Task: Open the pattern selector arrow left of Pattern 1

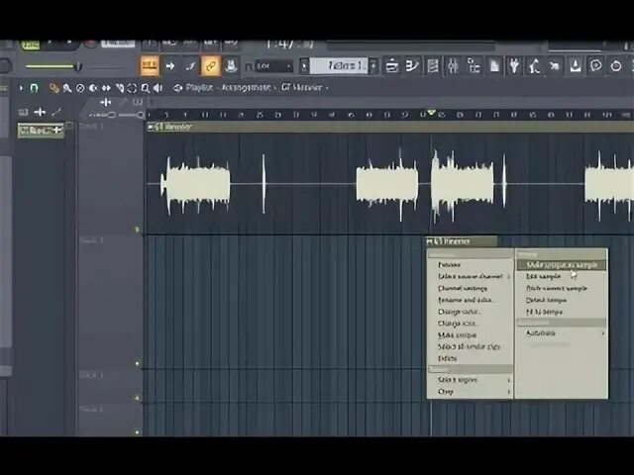Action: click(x=304, y=66)
